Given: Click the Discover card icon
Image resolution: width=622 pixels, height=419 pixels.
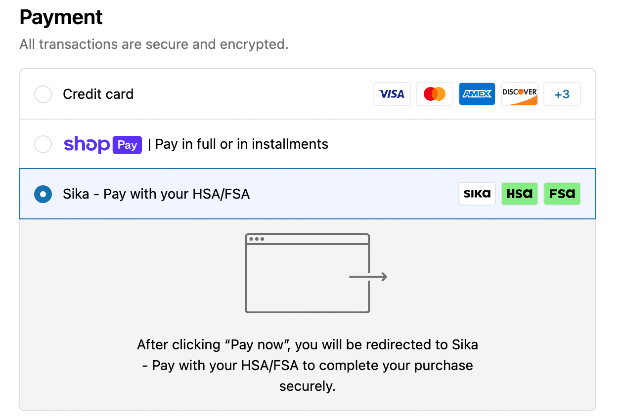Looking at the screenshot, I should pyautogui.click(x=519, y=94).
